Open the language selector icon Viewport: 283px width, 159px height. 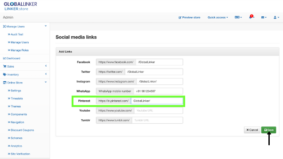(x=238, y=17)
